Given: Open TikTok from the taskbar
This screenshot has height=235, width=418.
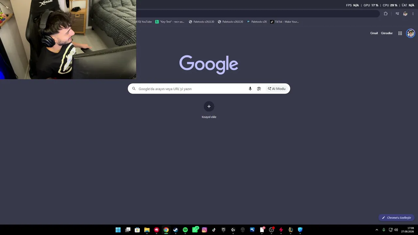Looking at the screenshot, I should tap(214, 230).
